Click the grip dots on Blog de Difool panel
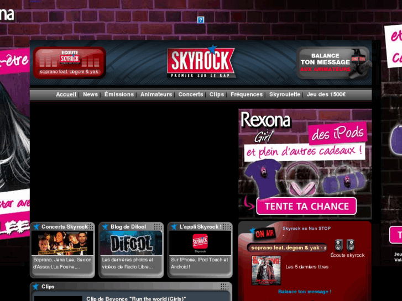402x301 pixels. (x=158, y=226)
